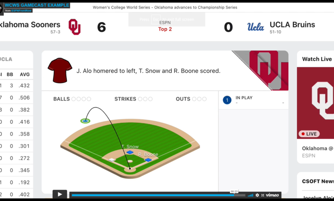Click the UCLA script logo
Image resolution: width=334 pixels, height=201 pixels.
coord(256,27)
